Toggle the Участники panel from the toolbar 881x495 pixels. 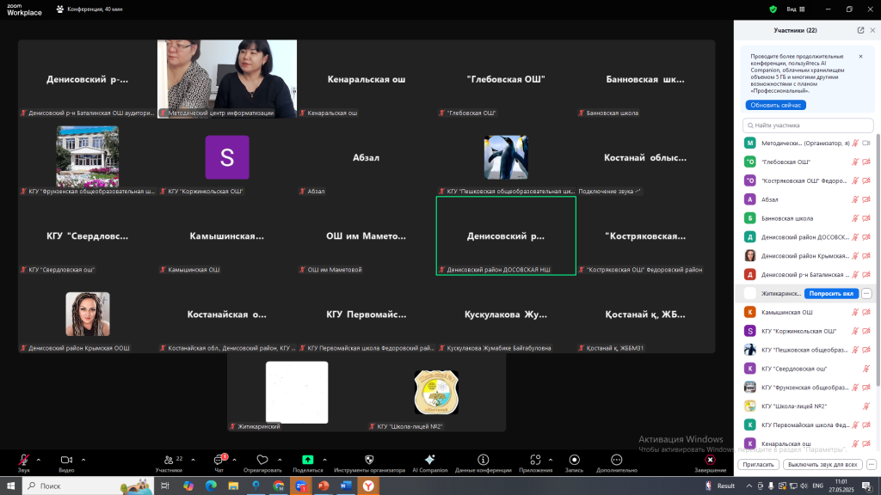tap(169, 462)
